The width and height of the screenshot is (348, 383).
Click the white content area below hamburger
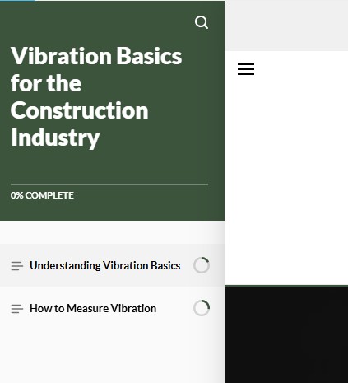(x=286, y=181)
